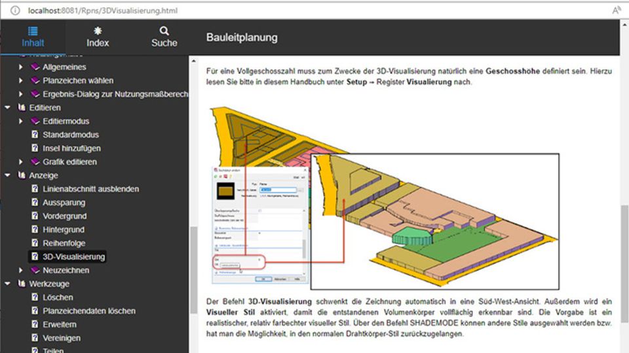Click the page icon beside Planzeichendaten löschen
The image size is (629, 353).
click(x=35, y=311)
